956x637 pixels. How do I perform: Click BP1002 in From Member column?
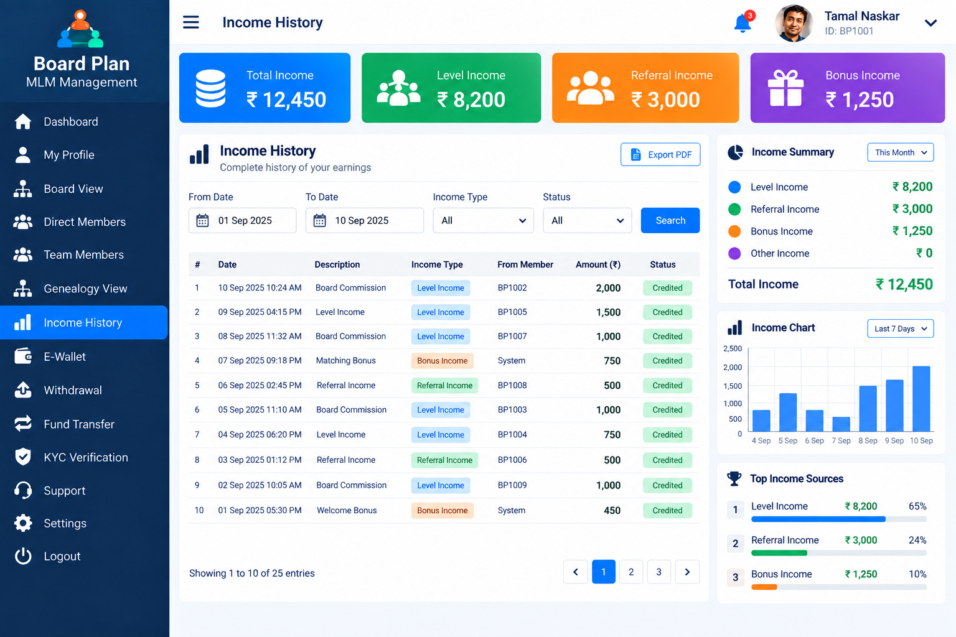512,287
